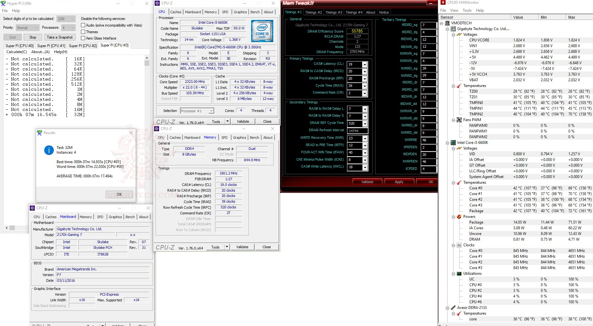This screenshot has width=593, height=326.
Task: Open the Timings #2 tab in MemTweakIt
Action: coord(313,12)
